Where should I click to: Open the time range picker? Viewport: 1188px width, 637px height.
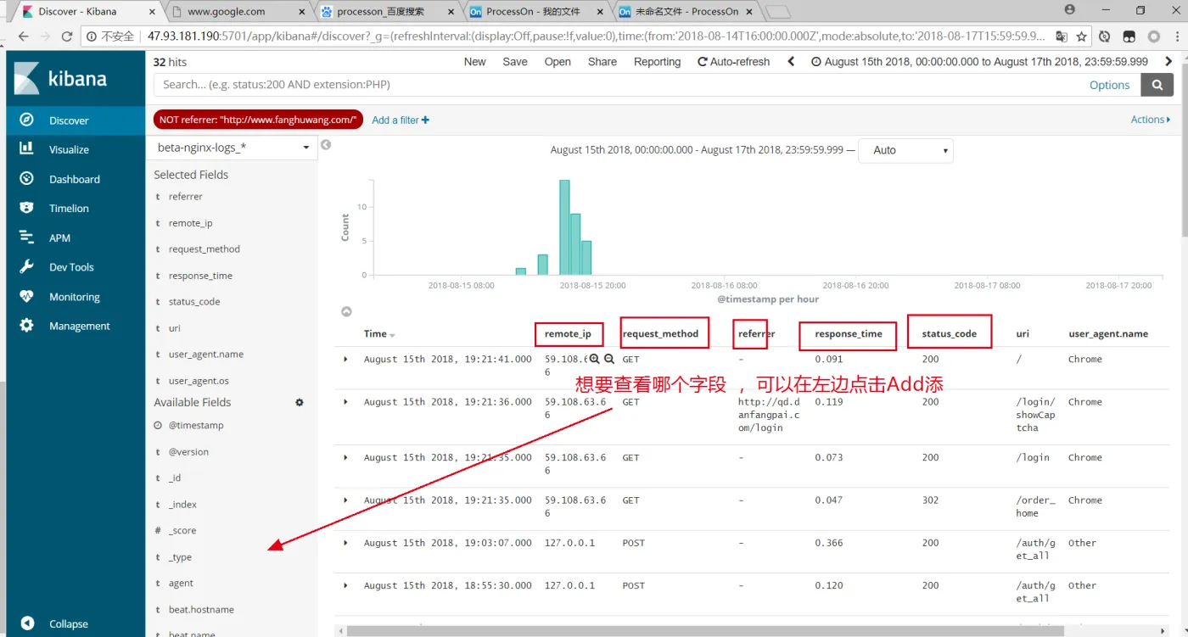point(979,62)
